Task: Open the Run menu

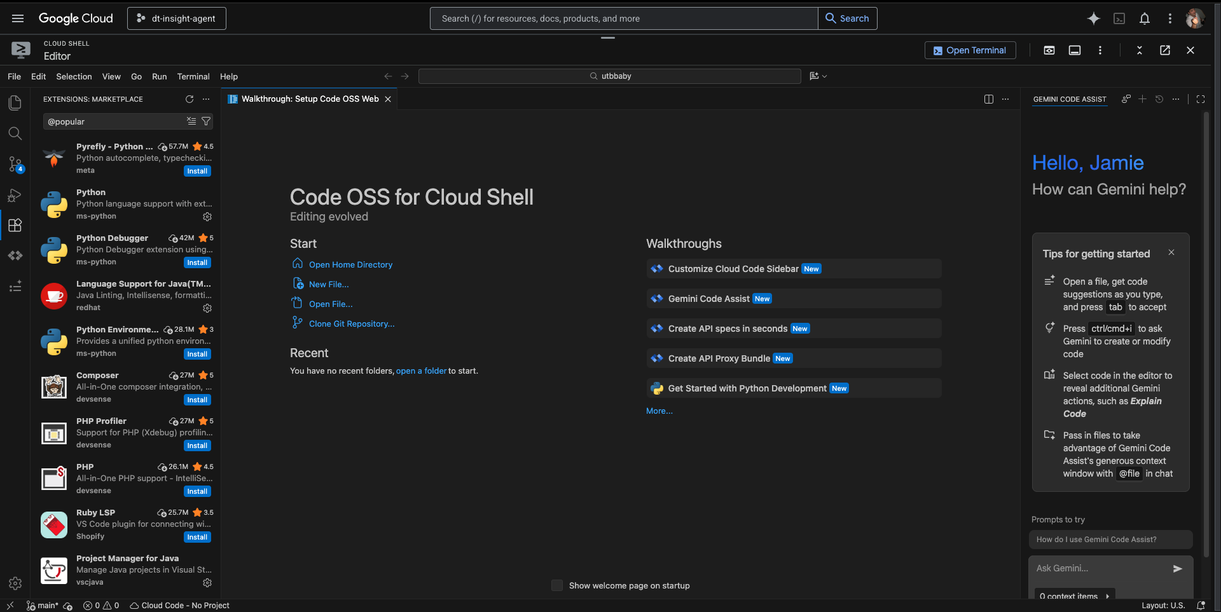Action: click(160, 76)
